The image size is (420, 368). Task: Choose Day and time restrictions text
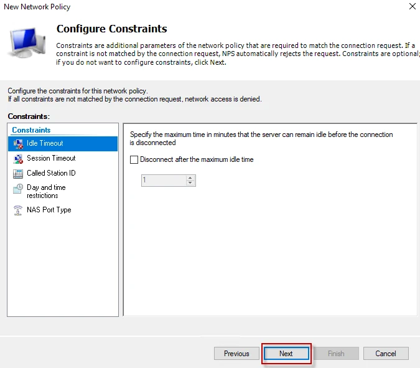coord(46,191)
